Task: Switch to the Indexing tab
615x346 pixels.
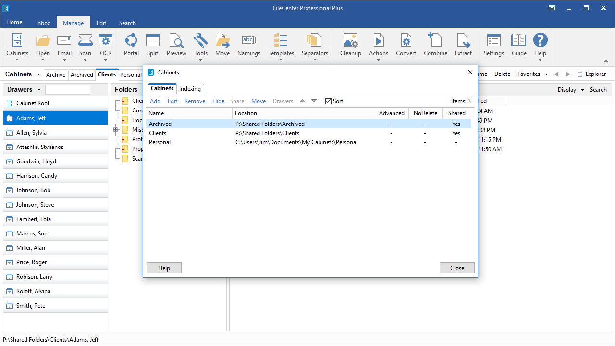Action: [190, 89]
